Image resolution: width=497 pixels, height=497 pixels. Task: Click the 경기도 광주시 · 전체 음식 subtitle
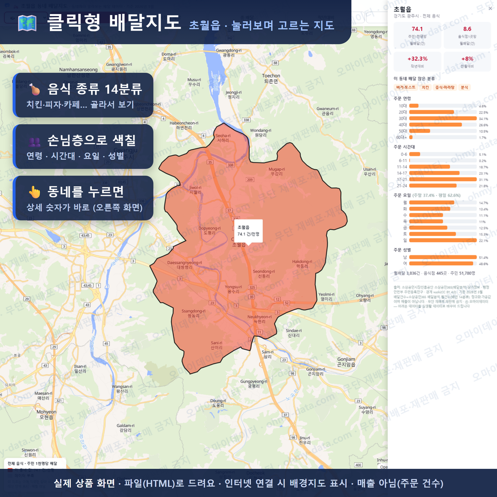[x=416, y=16]
